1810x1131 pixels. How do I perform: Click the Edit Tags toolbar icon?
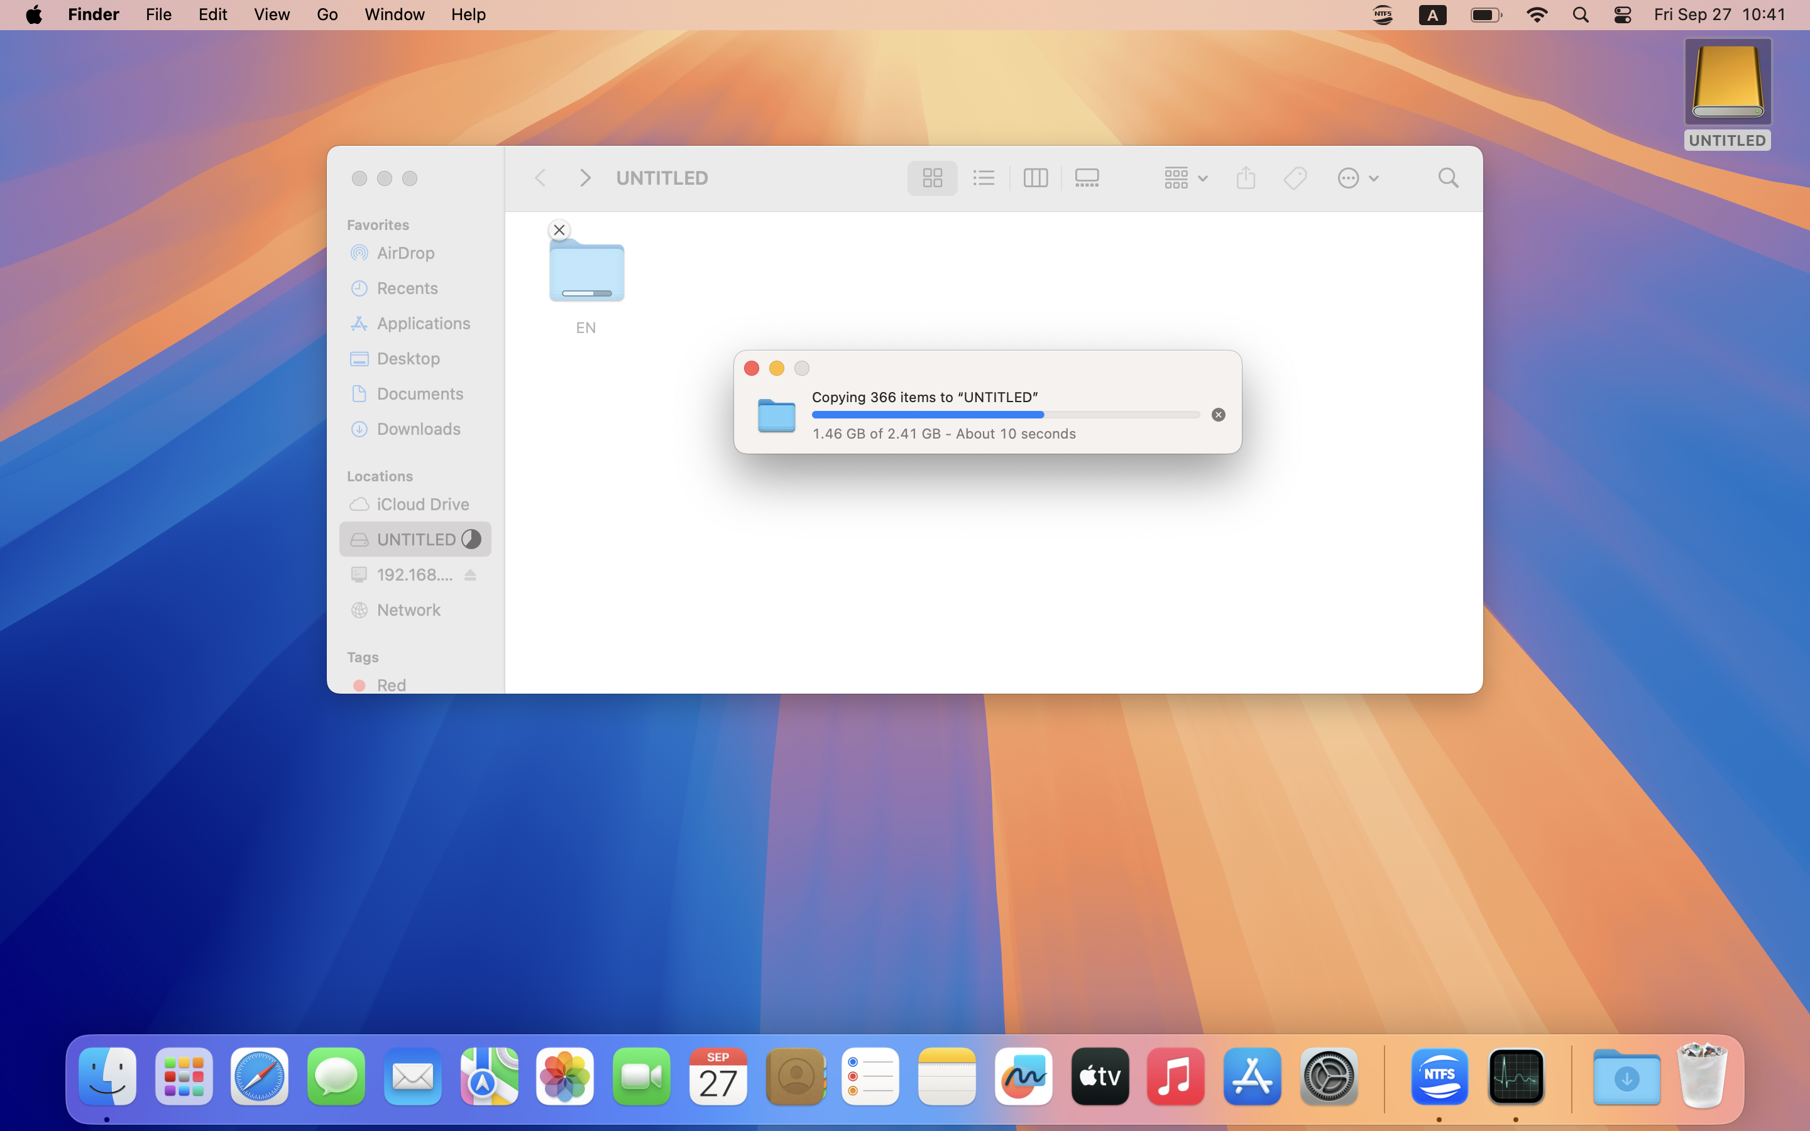(1295, 178)
